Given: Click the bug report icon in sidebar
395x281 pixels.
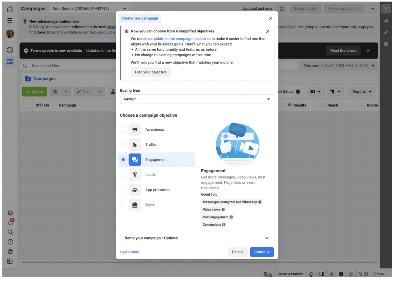Looking at the screenshot, I should [10, 252].
